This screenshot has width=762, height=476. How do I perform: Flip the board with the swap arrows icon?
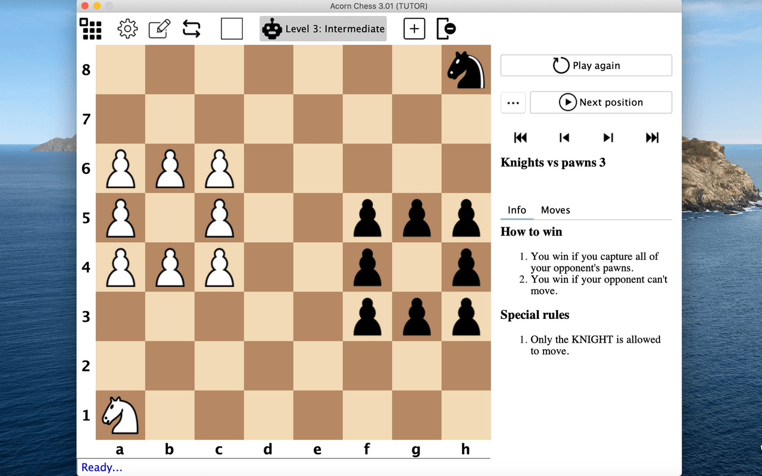click(191, 28)
